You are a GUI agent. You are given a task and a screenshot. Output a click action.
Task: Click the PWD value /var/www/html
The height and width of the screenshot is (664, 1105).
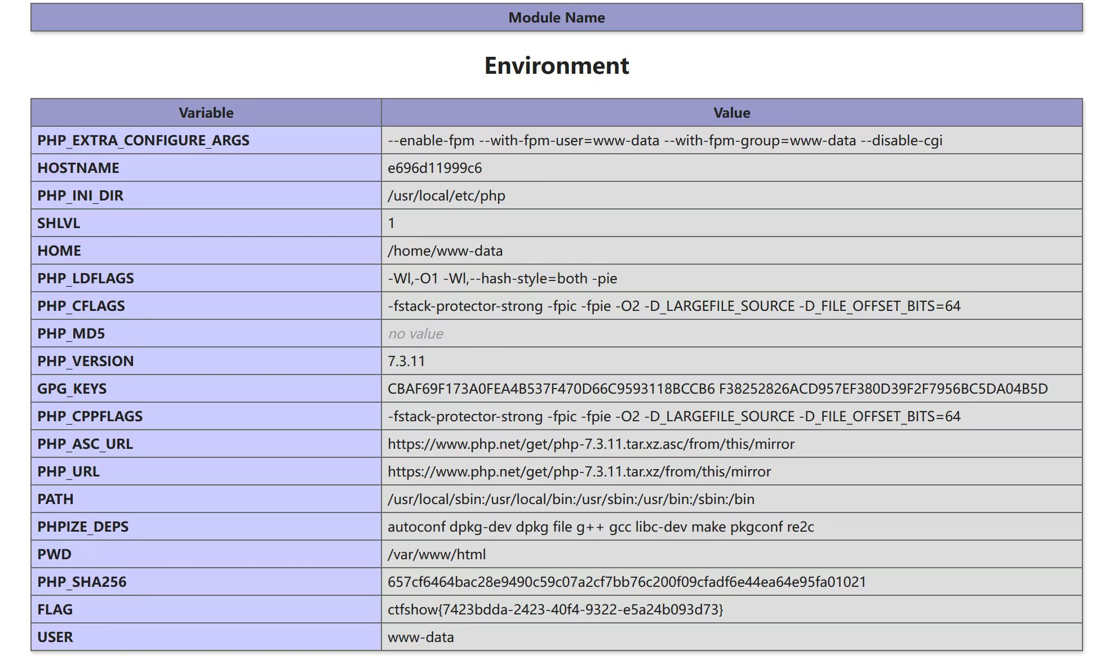click(436, 554)
